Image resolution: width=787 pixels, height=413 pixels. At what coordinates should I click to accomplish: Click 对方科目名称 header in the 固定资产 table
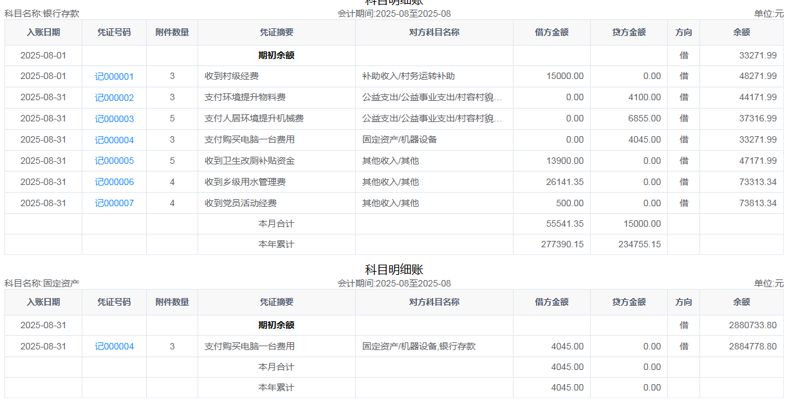click(434, 302)
